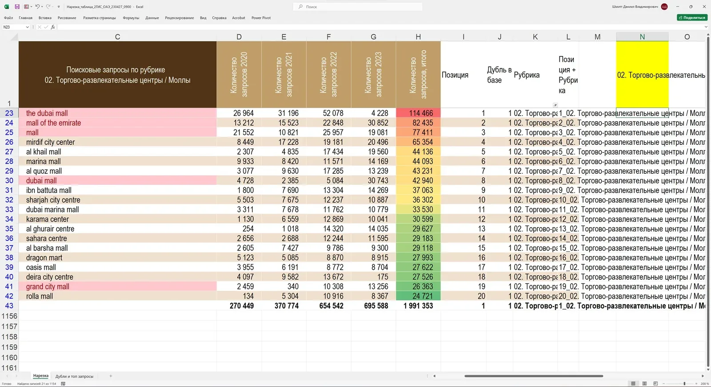Click cell 'sharjah city centre'
The height and width of the screenshot is (387, 711).
point(117,200)
